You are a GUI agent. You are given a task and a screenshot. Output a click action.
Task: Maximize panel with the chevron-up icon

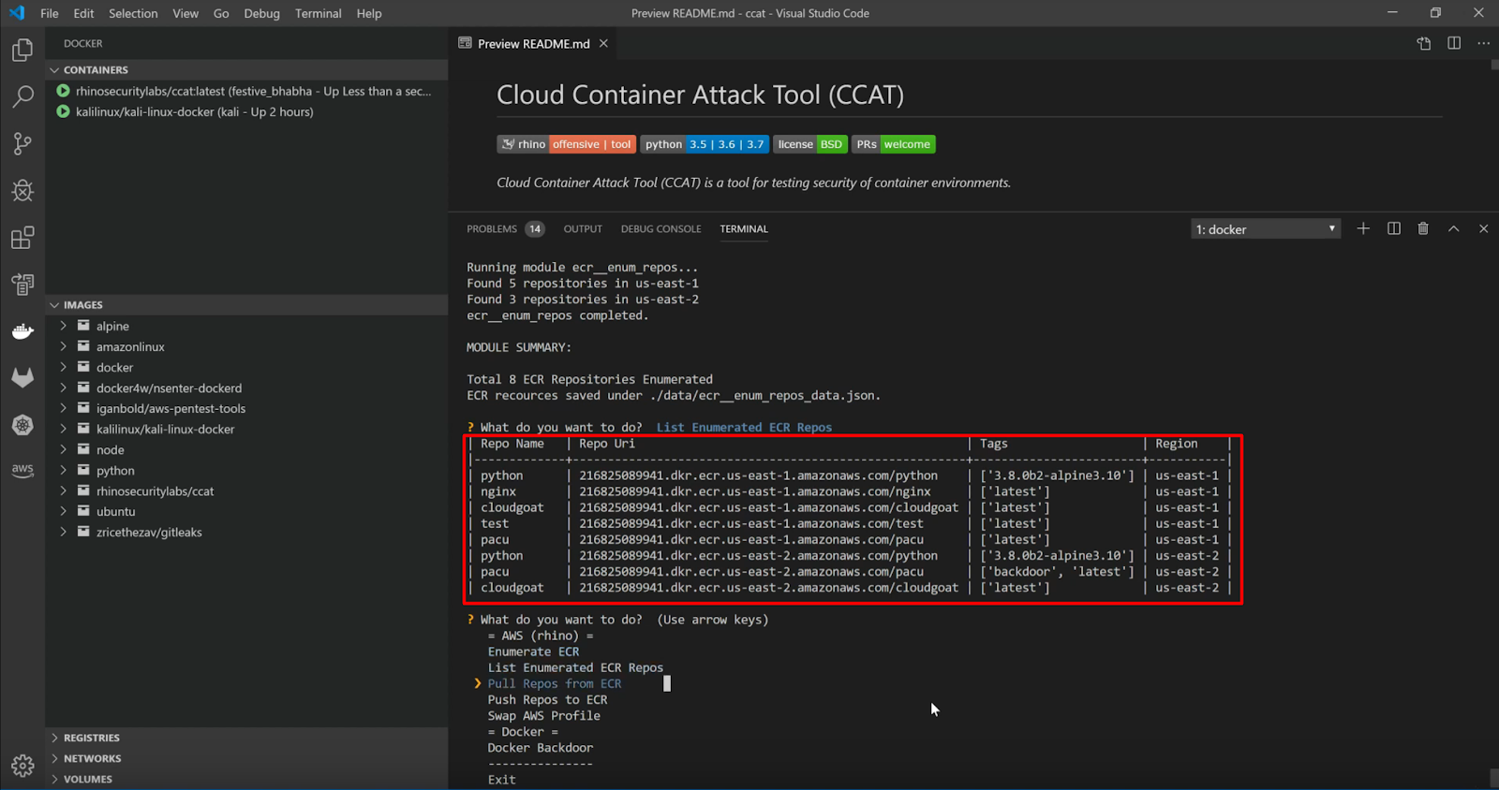coord(1453,228)
